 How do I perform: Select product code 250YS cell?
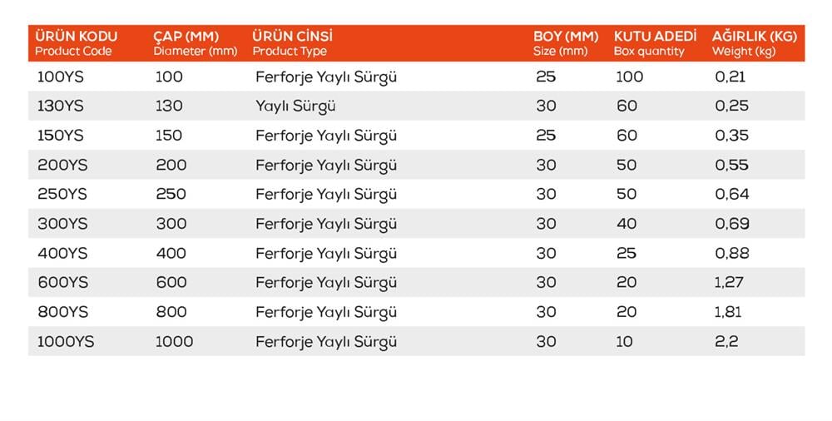[x=62, y=195]
